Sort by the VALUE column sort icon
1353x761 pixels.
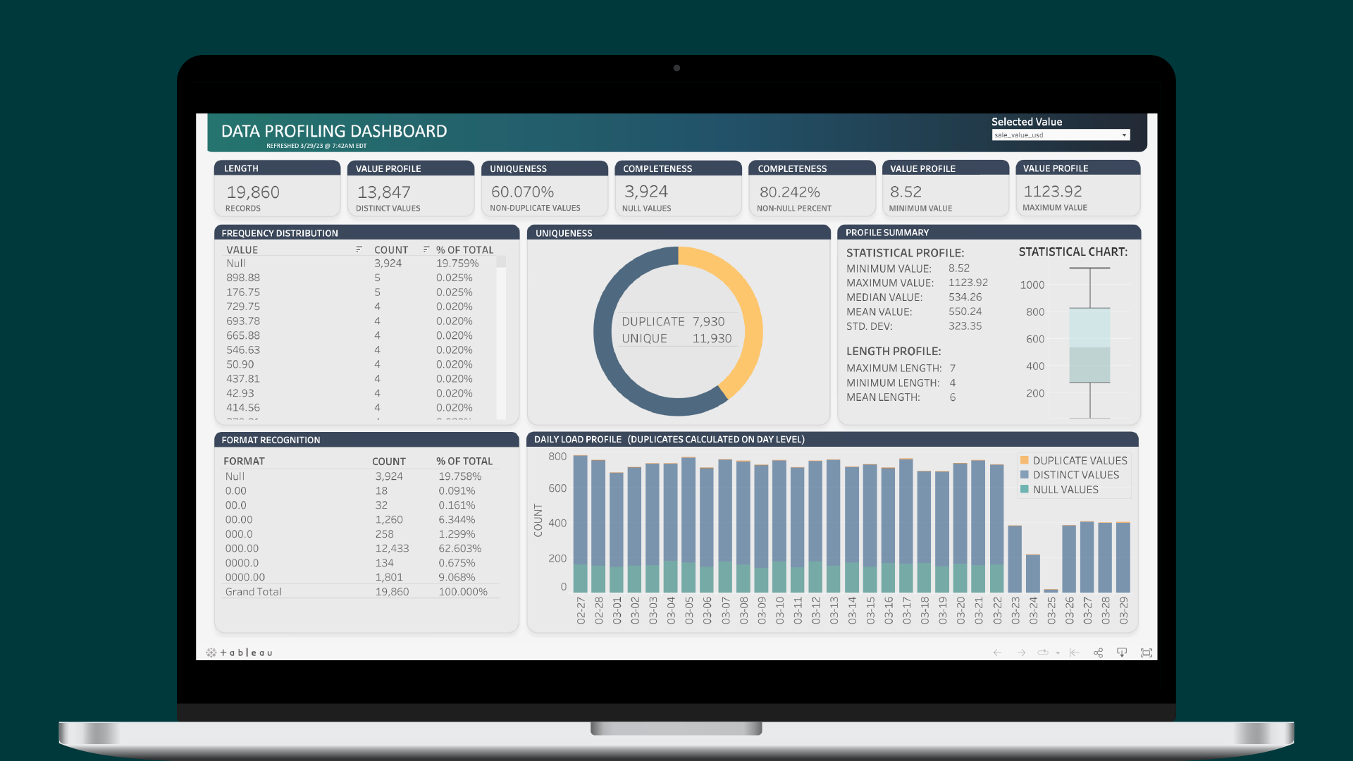point(359,249)
